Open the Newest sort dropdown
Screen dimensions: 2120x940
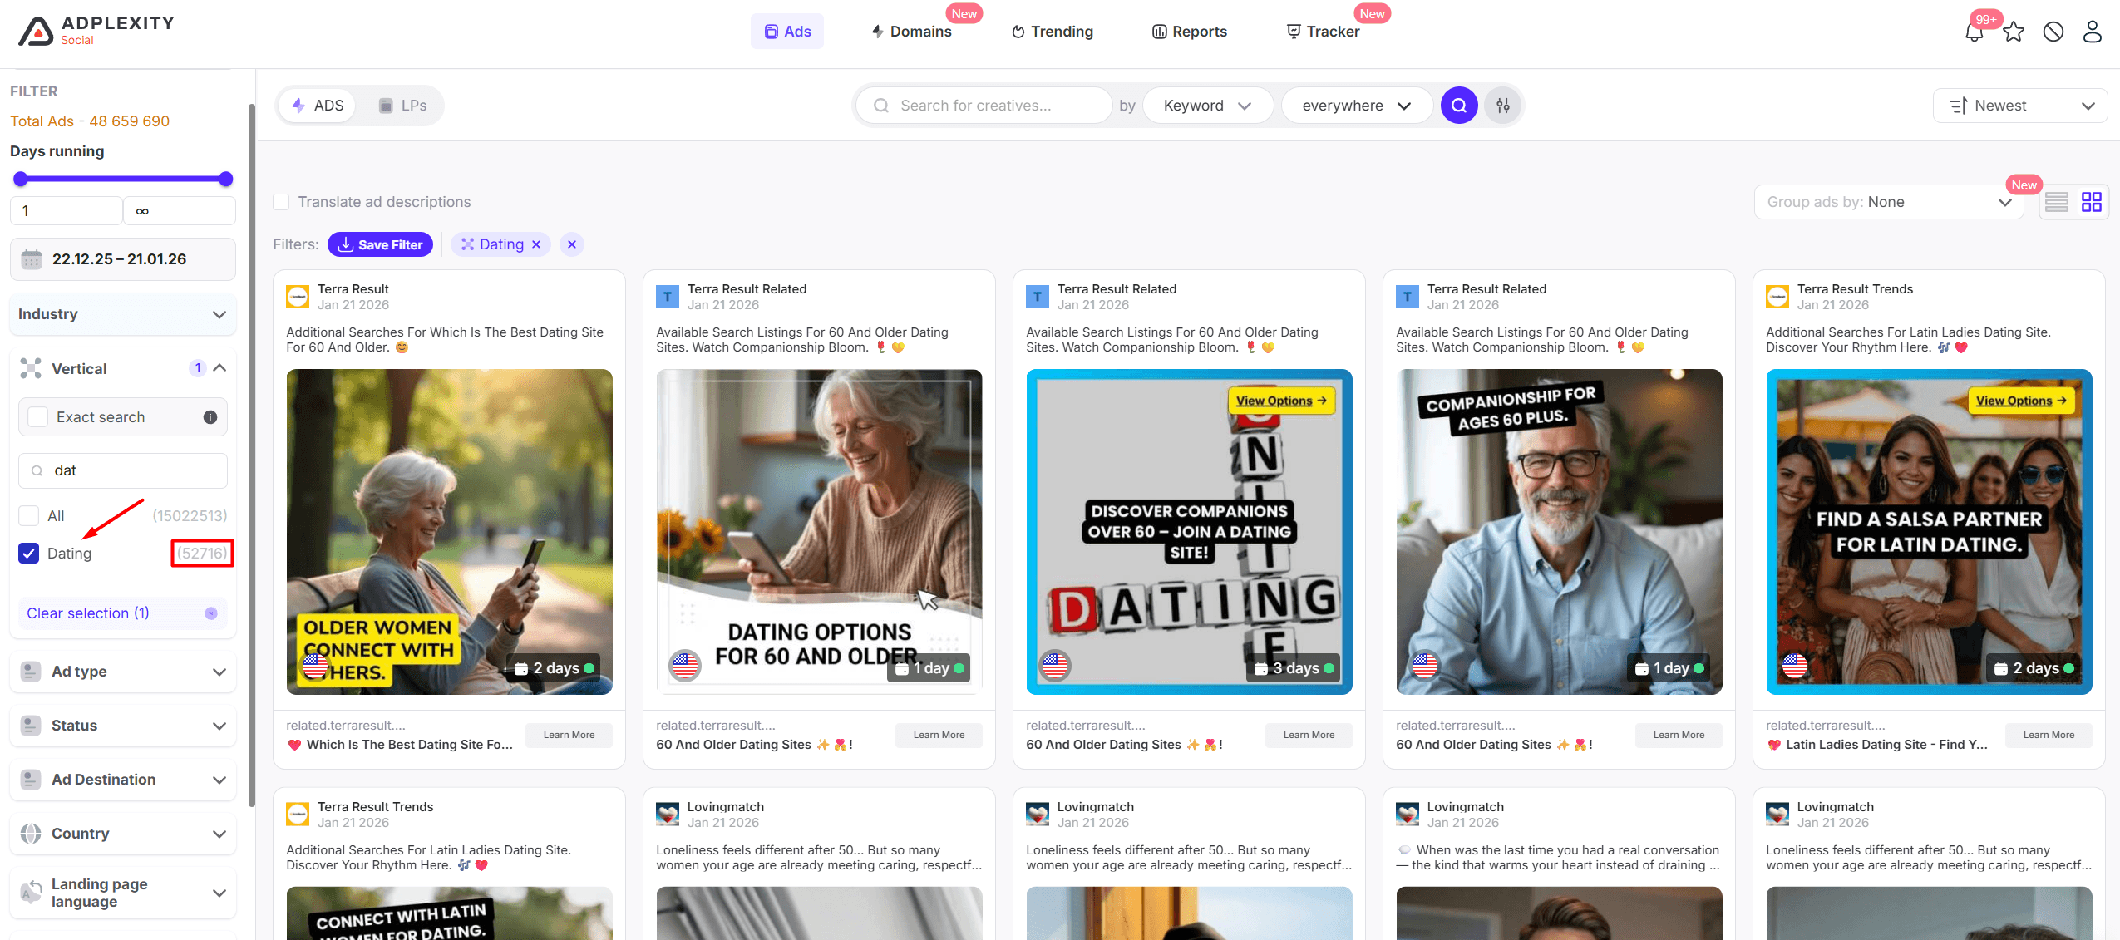2020,106
